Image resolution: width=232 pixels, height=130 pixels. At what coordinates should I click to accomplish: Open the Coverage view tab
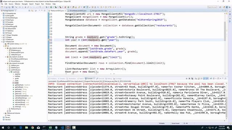click(x=117, y=79)
